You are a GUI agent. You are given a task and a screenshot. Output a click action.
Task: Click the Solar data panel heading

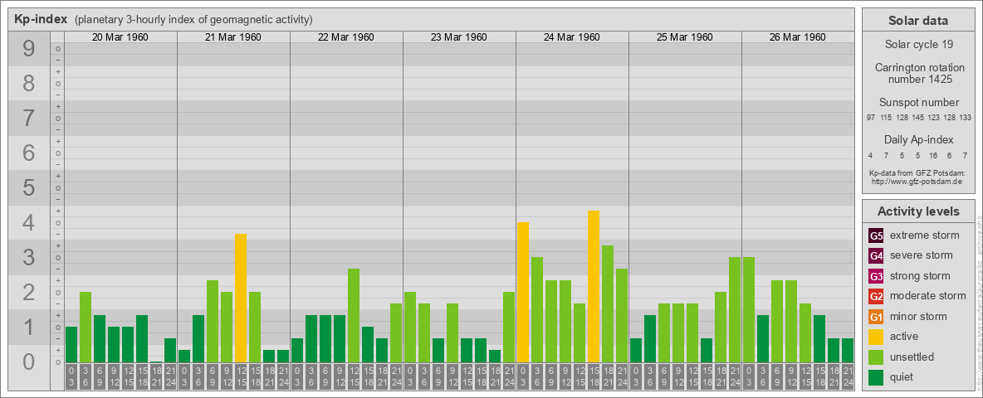coord(918,21)
